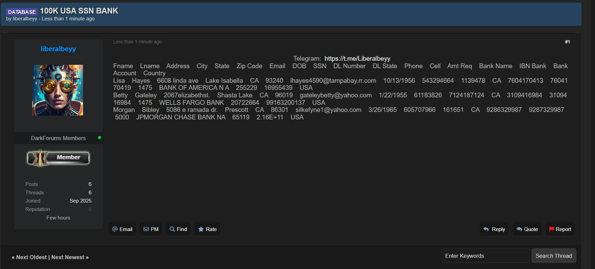Screen dimensions: 595x269
Task: Open the #1 post permalink
Action: coord(567,42)
